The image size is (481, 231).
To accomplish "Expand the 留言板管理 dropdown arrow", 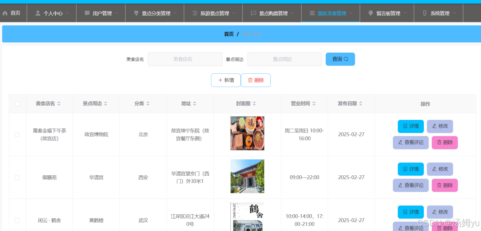I will [405, 13].
